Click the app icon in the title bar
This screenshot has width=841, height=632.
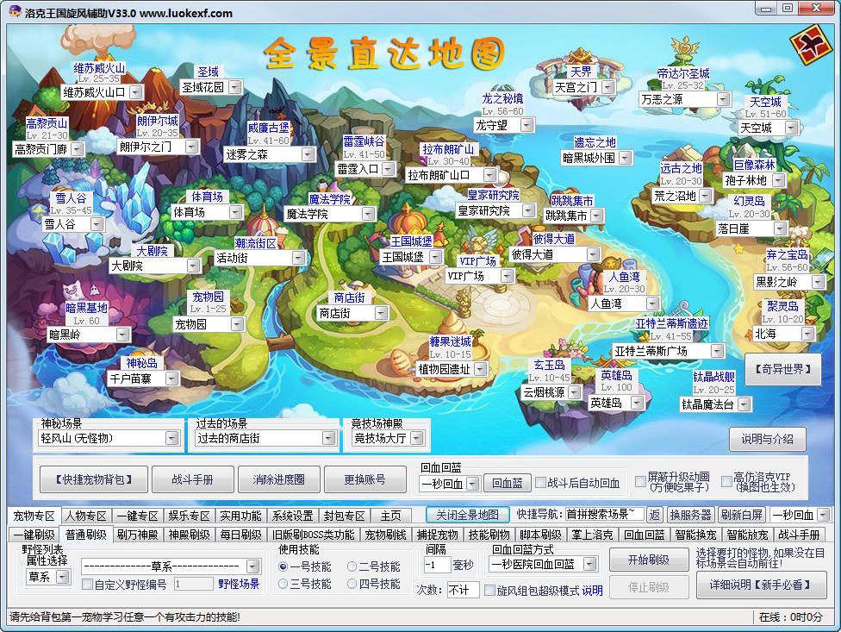point(14,11)
